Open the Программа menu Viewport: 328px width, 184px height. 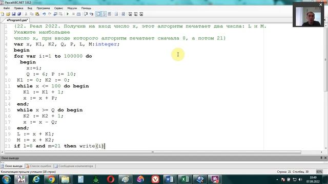(x=43, y=8)
